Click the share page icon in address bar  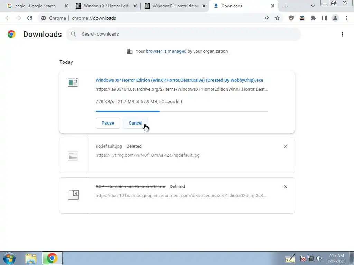point(266,18)
